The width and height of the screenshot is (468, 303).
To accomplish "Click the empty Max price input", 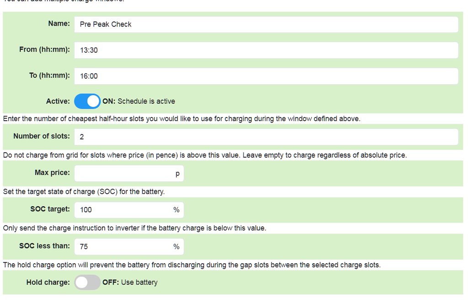I will coord(123,174).
